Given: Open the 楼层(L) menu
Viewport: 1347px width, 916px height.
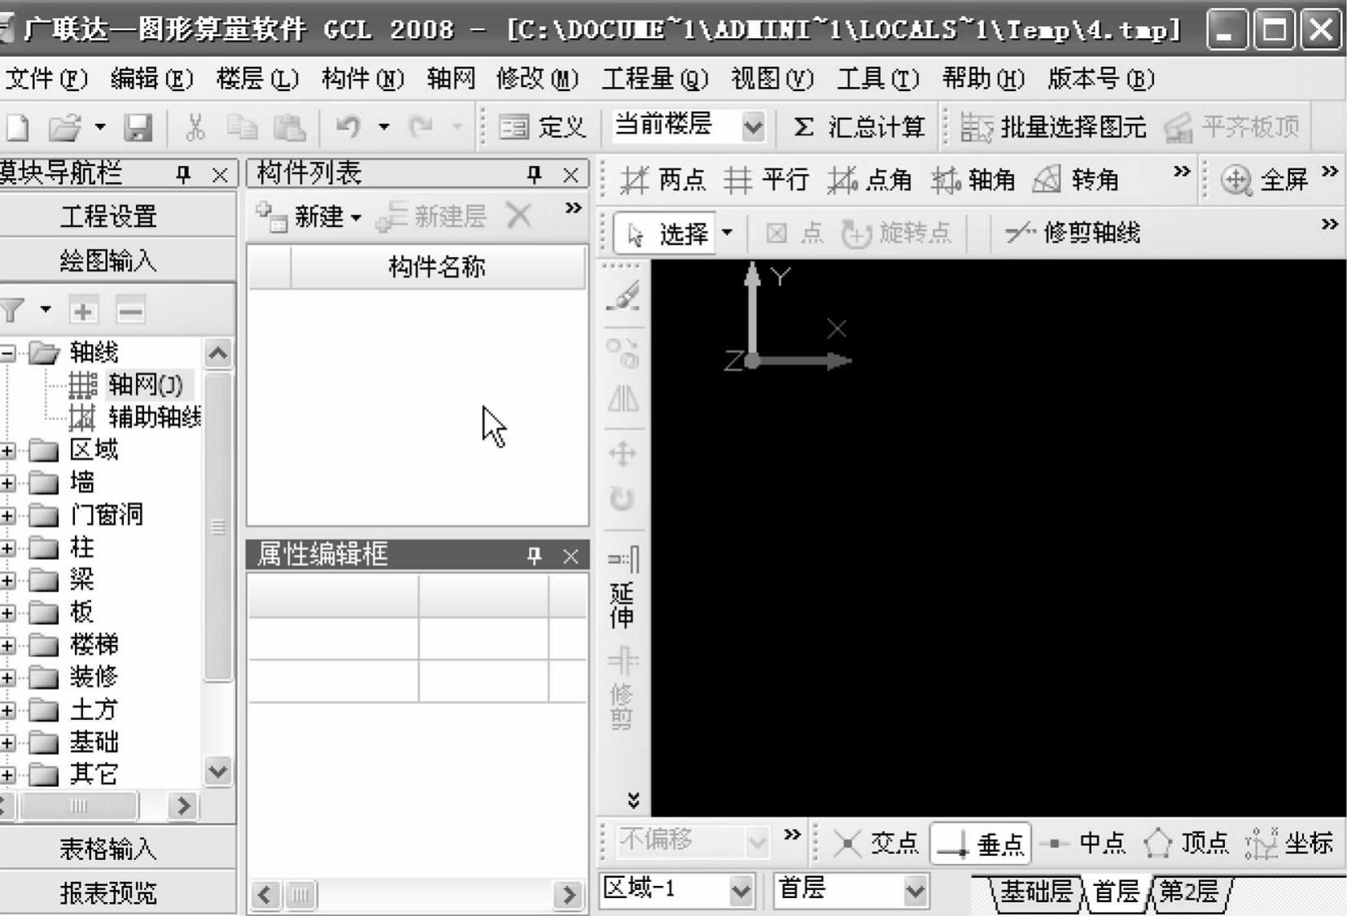Looking at the screenshot, I should point(257,79).
